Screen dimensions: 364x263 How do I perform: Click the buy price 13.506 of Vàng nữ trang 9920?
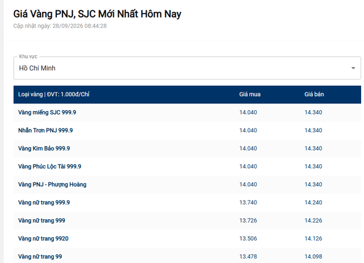point(248,239)
